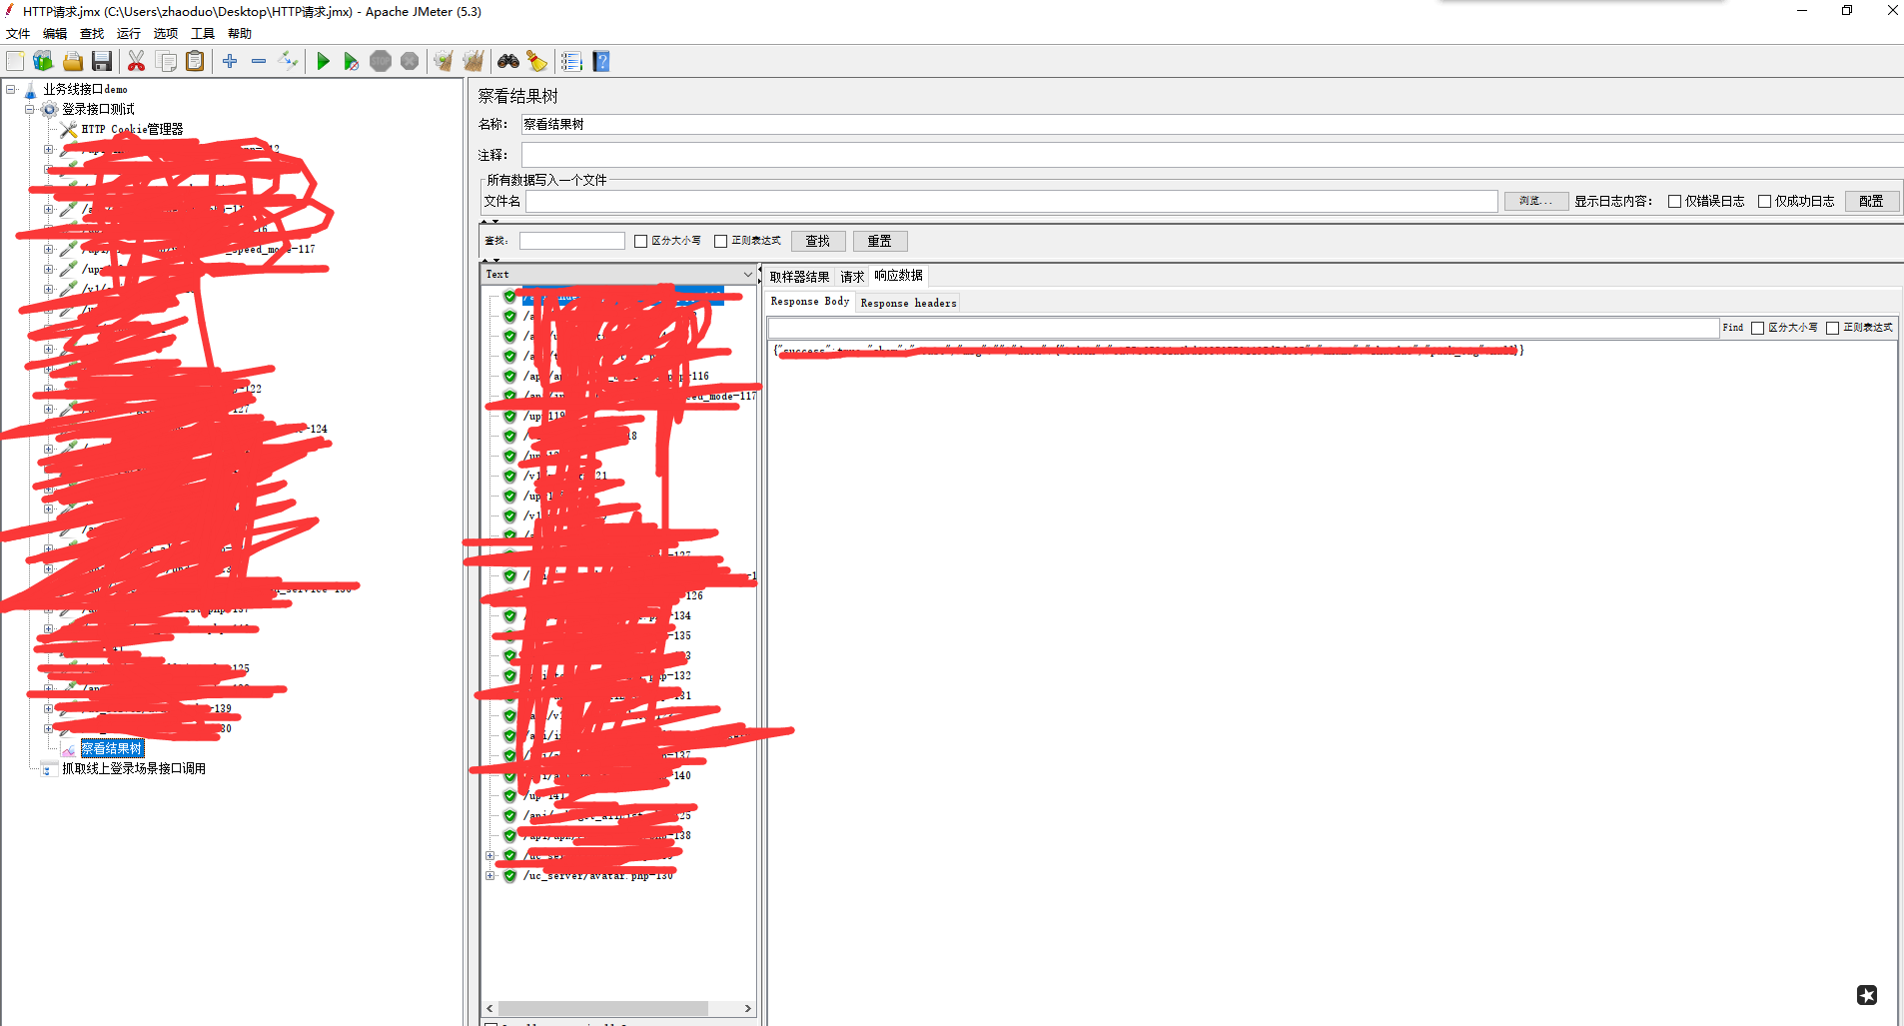1904x1026 pixels.
Task: Click the Save floppy disk icon
Action: (101, 62)
